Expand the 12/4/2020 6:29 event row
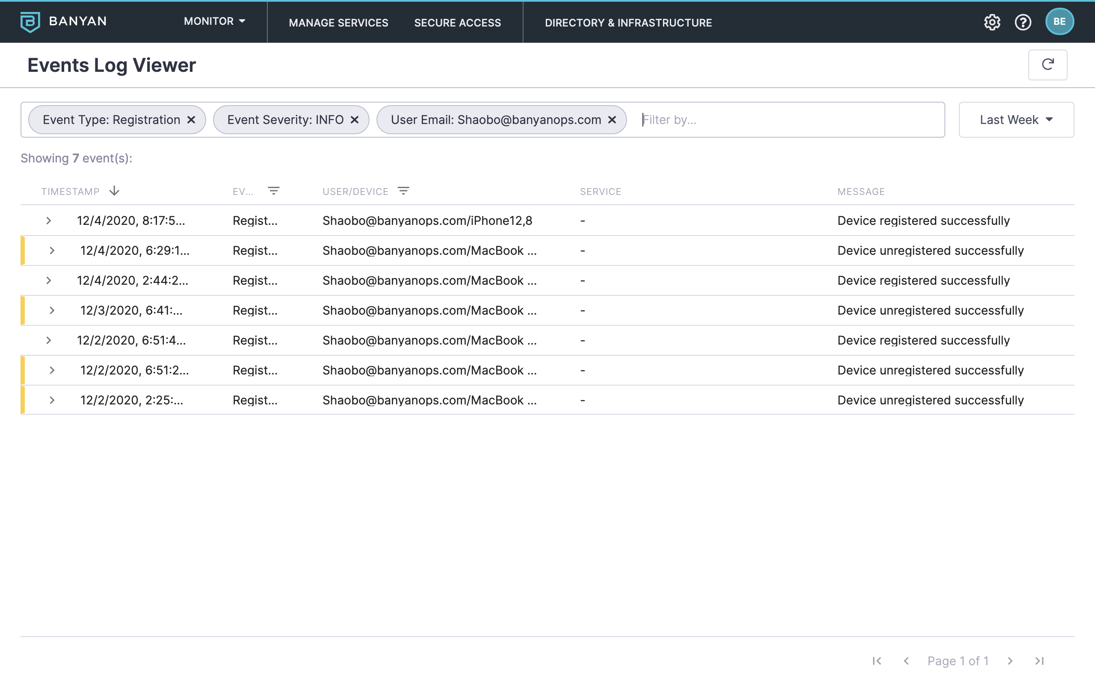This screenshot has width=1095, height=684. tap(52, 251)
